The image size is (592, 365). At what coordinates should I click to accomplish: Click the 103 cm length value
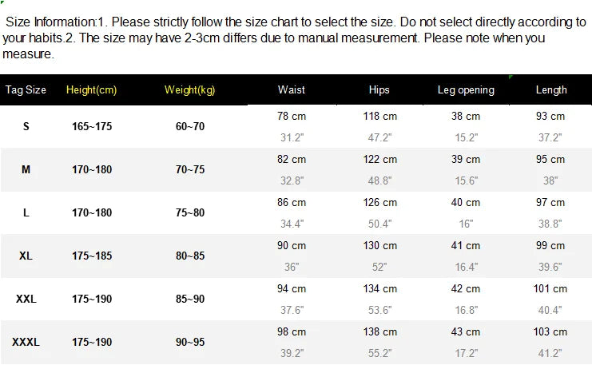pos(550,331)
